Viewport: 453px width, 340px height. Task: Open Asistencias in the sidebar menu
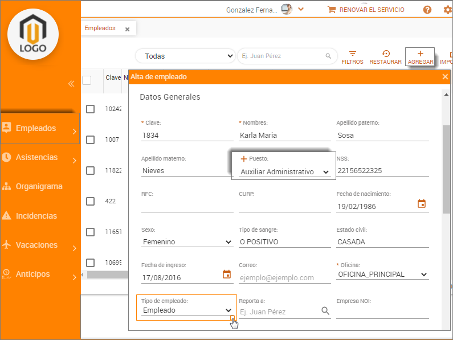[36, 157]
